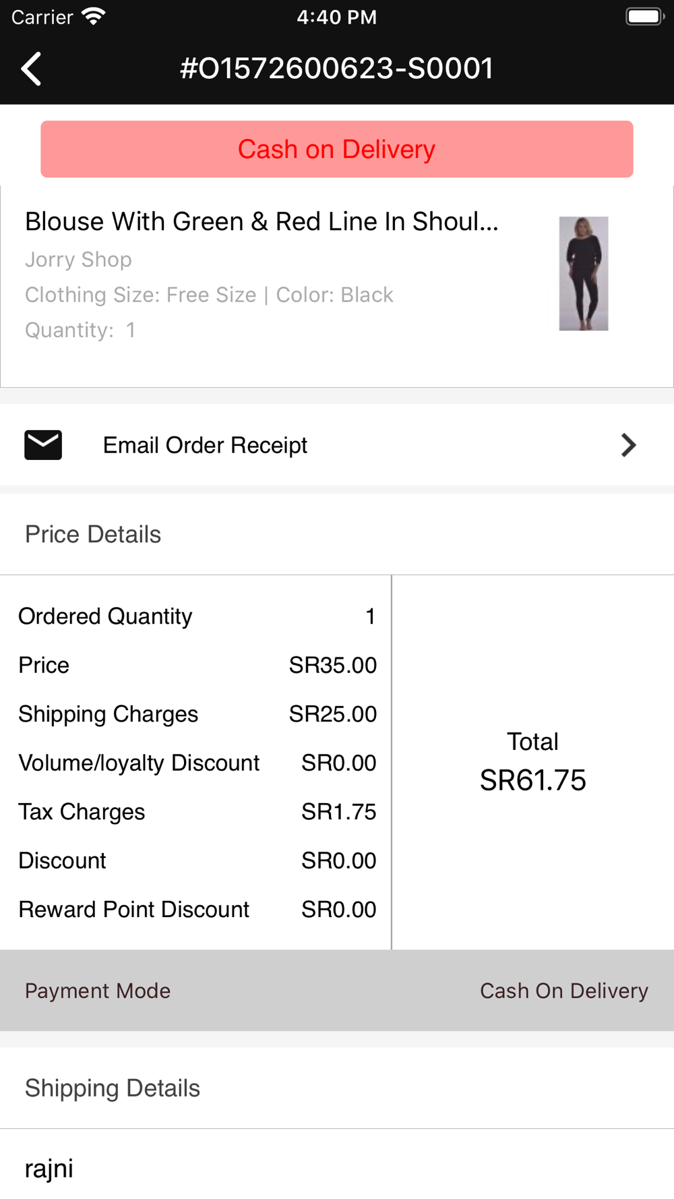Screen dimensions: 674x1199
Task: Tap the Clothing Size and Color line
Action: point(209,295)
